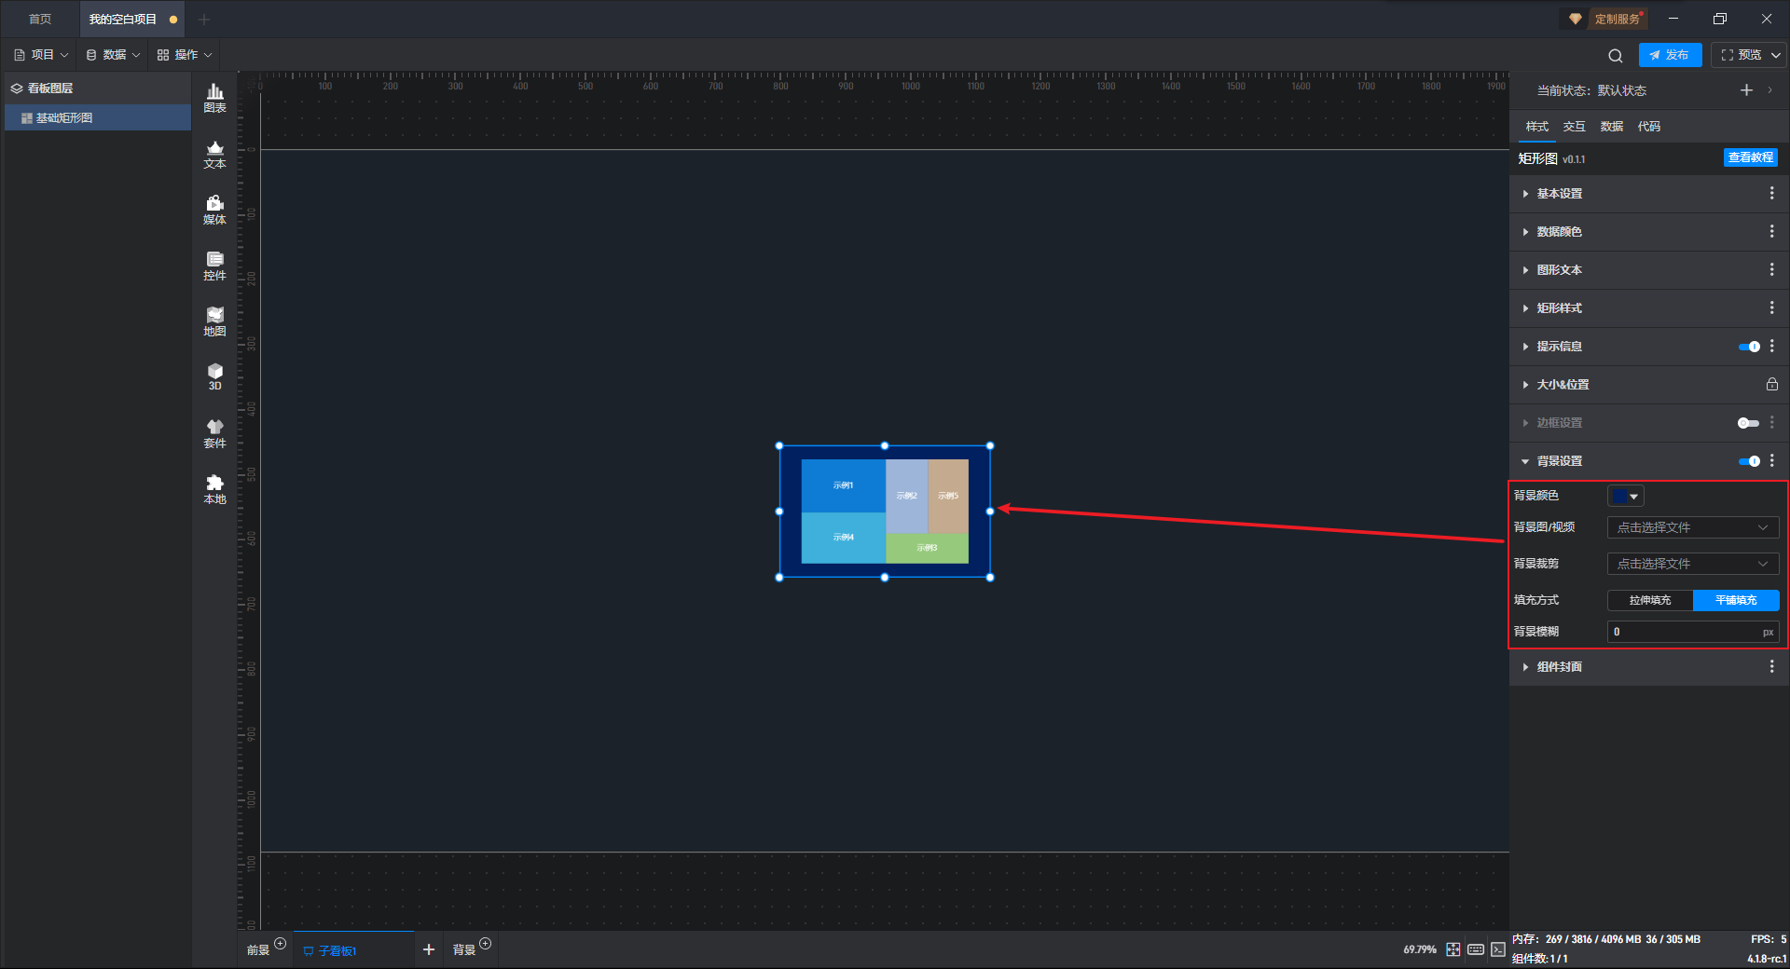Click the 查看教程 tutorial button
Image resolution: width=1790 pixels, height=969 pixels.
click(1750, 157)
